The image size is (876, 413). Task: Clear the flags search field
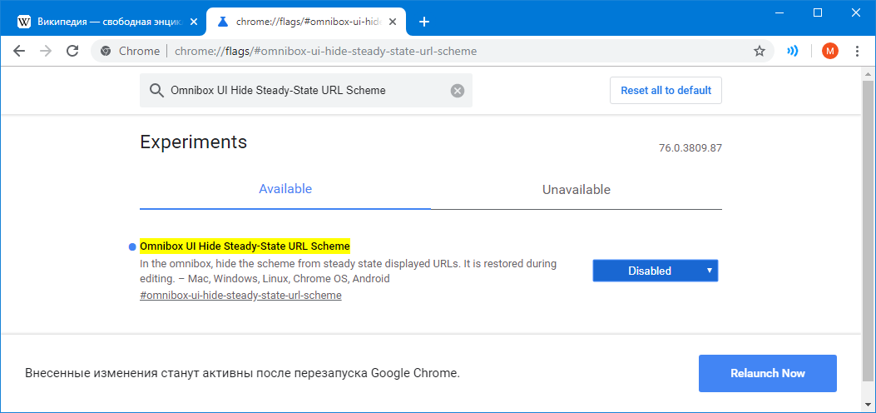tap(458, 91)
